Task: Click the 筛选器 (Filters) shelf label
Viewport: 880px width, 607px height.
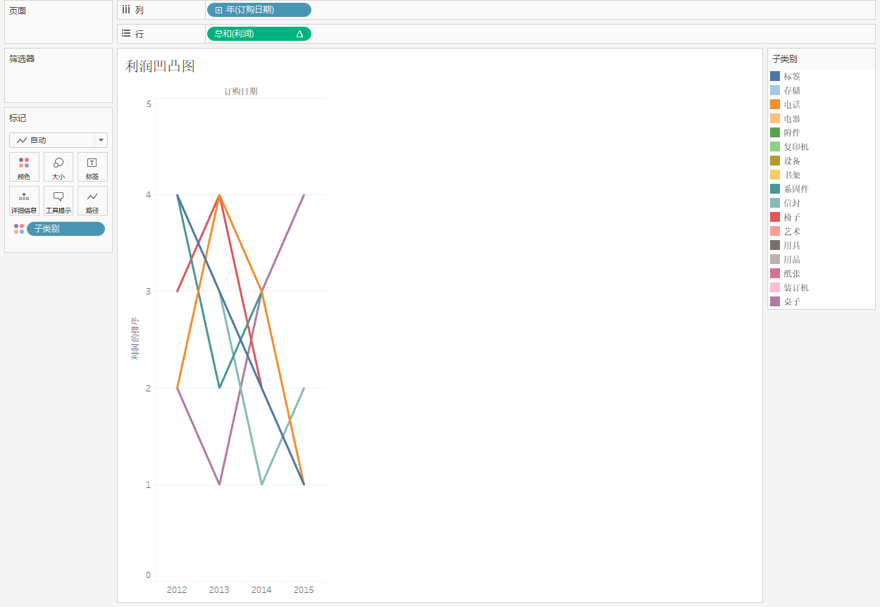Action: point(22,59)
